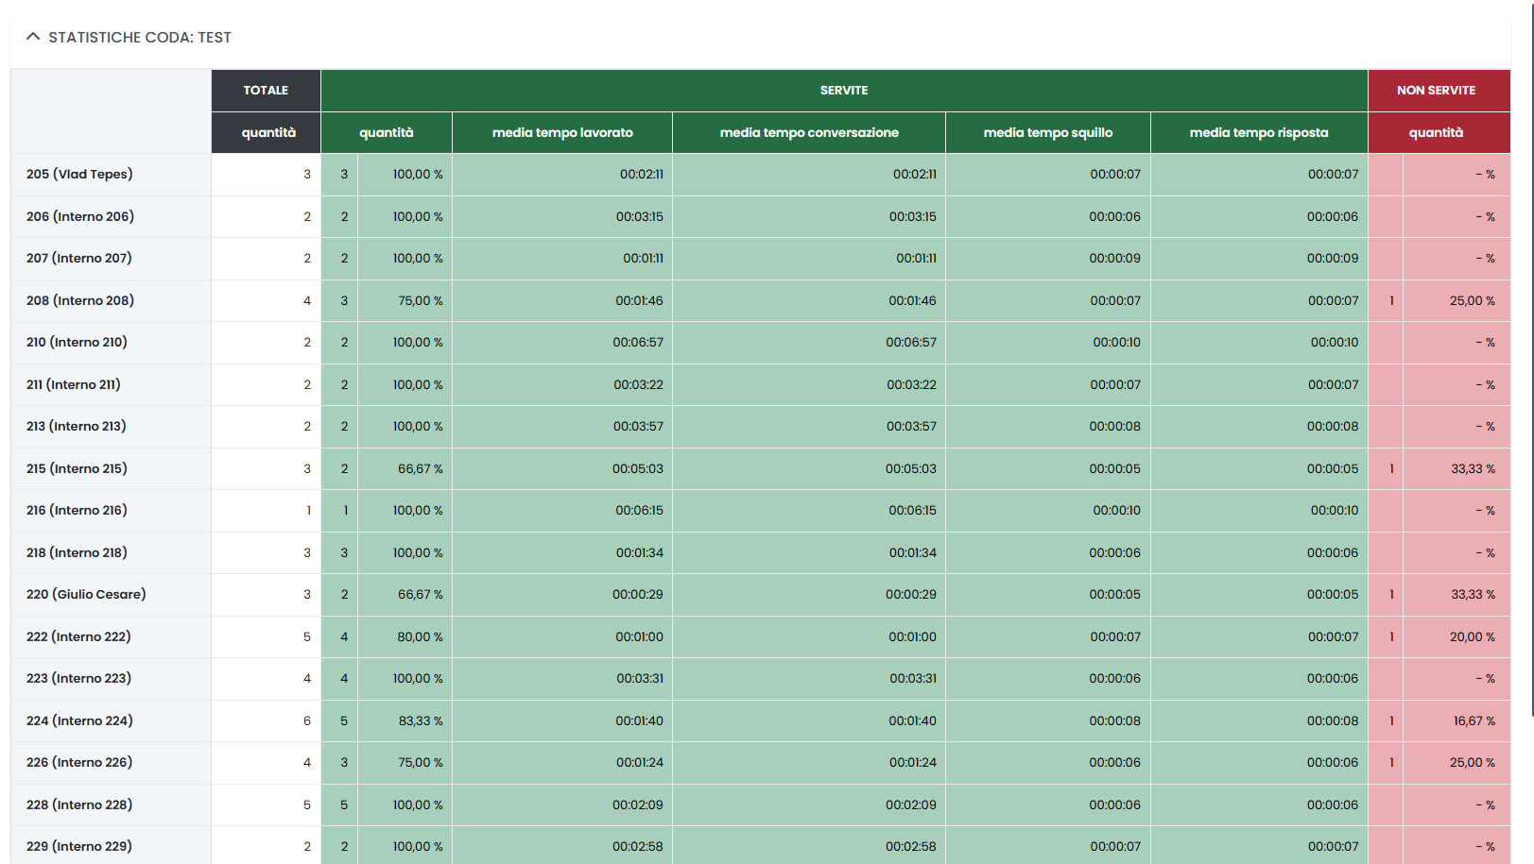
Task: Click the total quantity 6 for Interno 224
Action: (306, 721)
